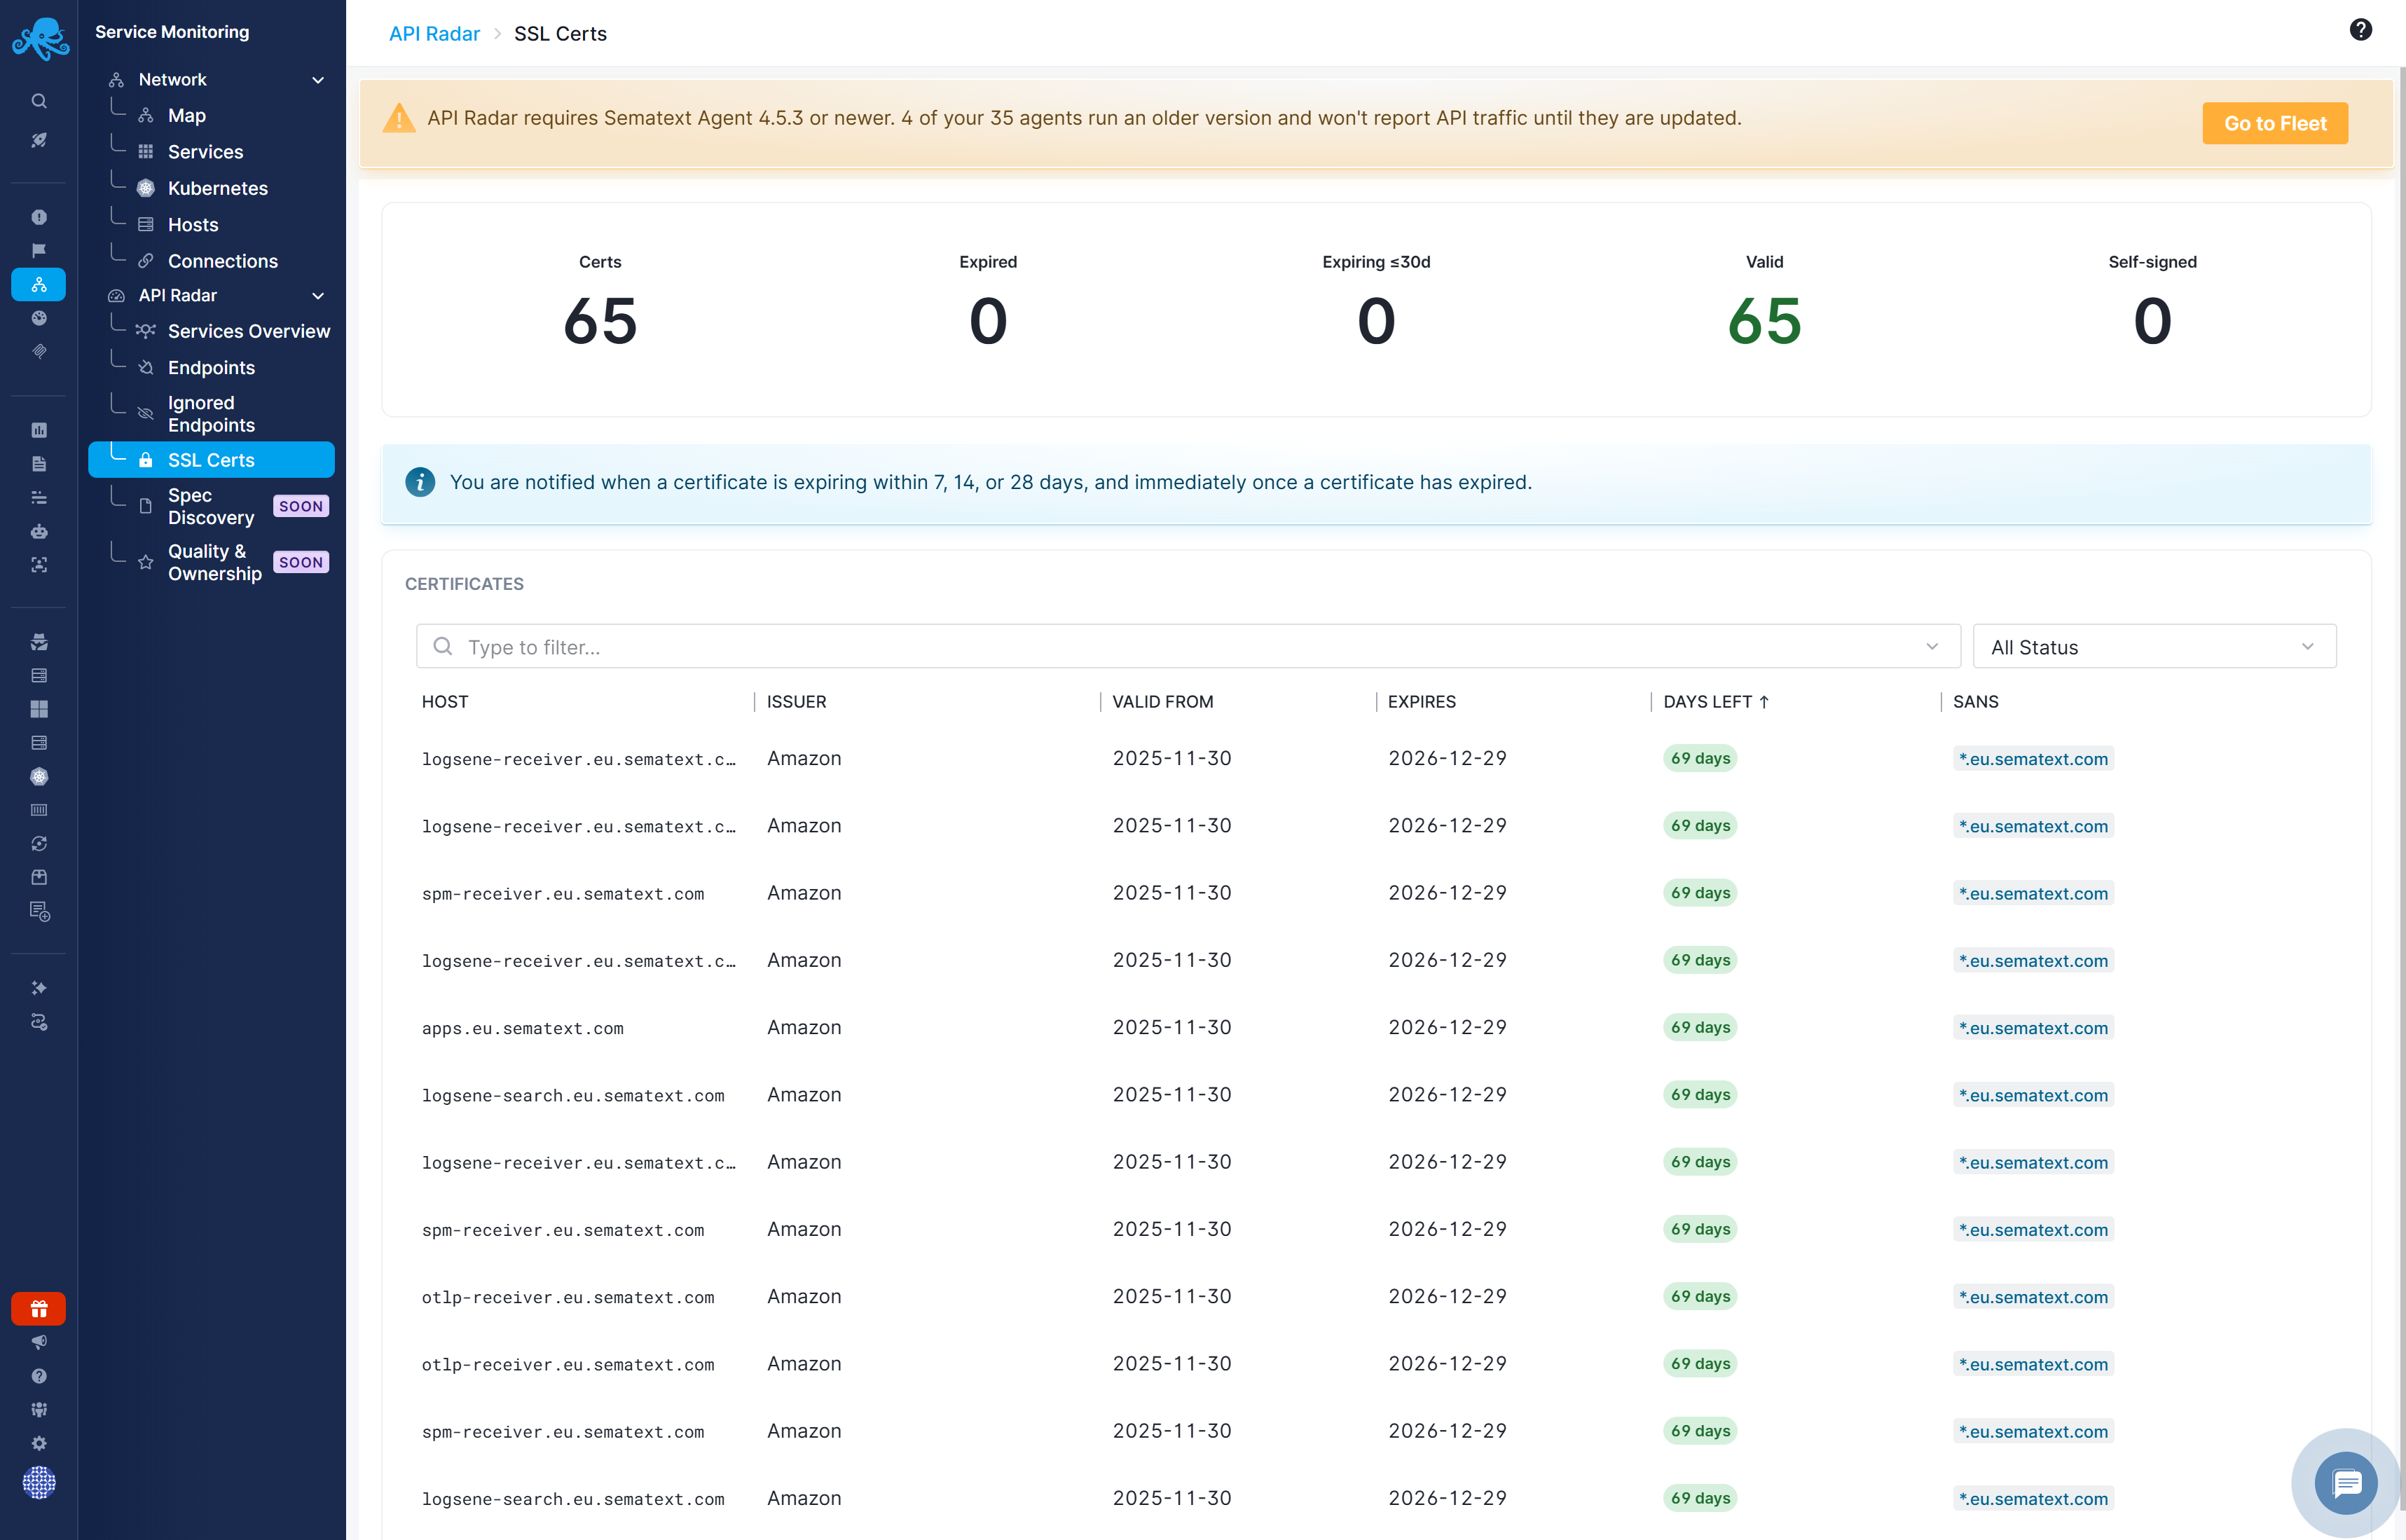Click the Sematext octopus logo
This screenshot has width=2406, height=1540.
pyautogui.click(x=40, y=39)
